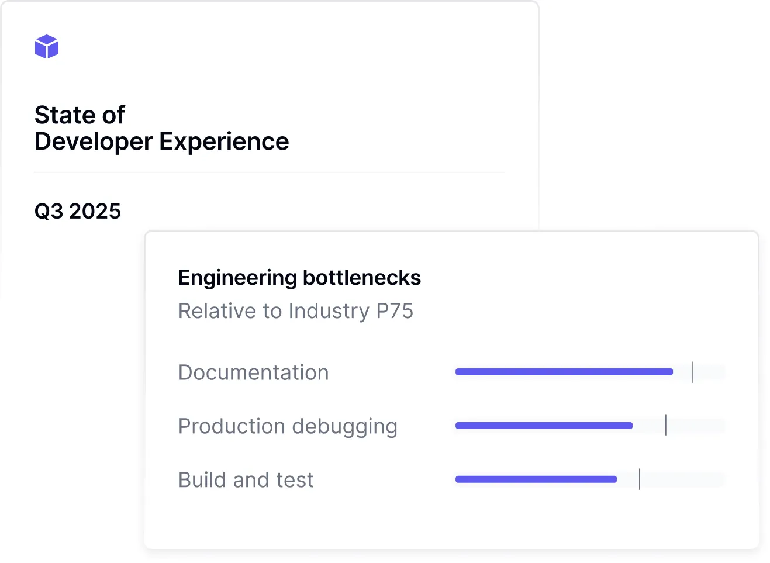The image size is (770, 563).
Task: Click the P75 marker on Build and test bar
Action: (x=640, y=479)
